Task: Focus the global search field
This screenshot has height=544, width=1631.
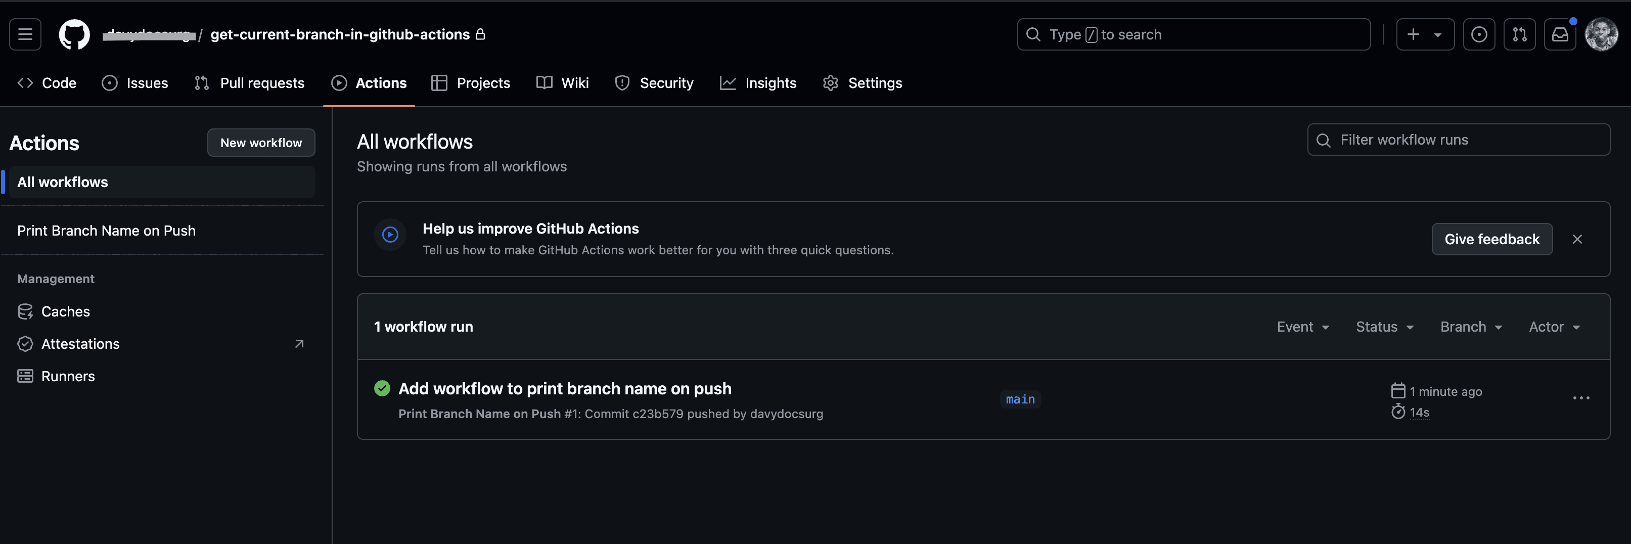Action: (x=1194, y=34)
